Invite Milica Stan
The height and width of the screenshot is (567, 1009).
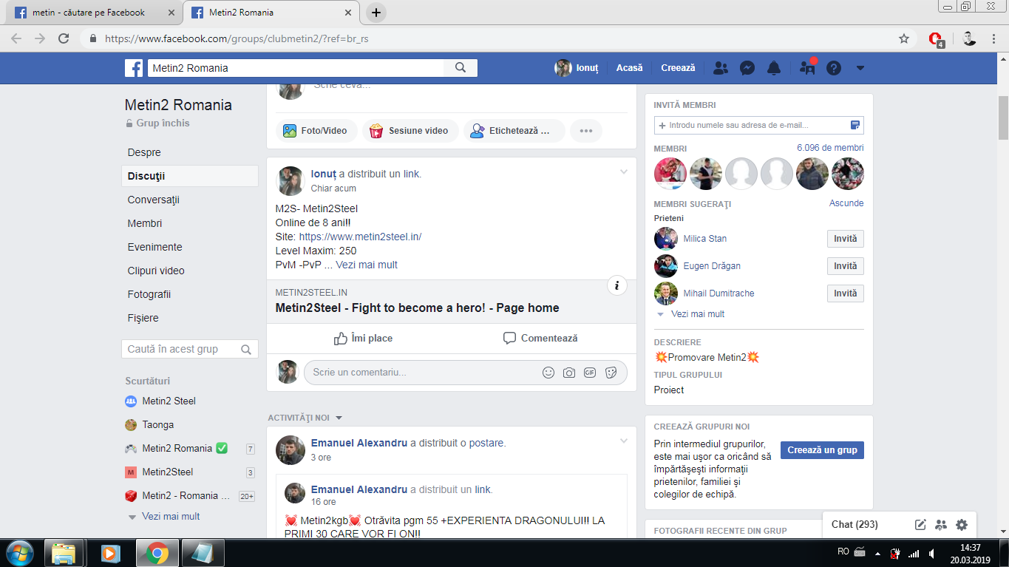pos(845,239)
